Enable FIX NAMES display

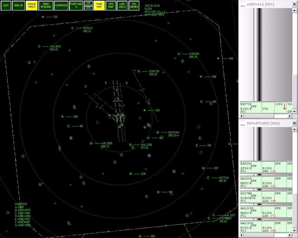[x=134, y=6]
